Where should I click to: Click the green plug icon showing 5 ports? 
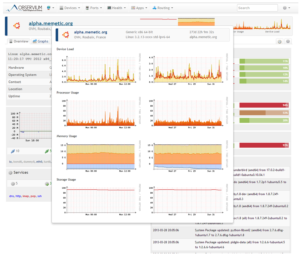47,151
